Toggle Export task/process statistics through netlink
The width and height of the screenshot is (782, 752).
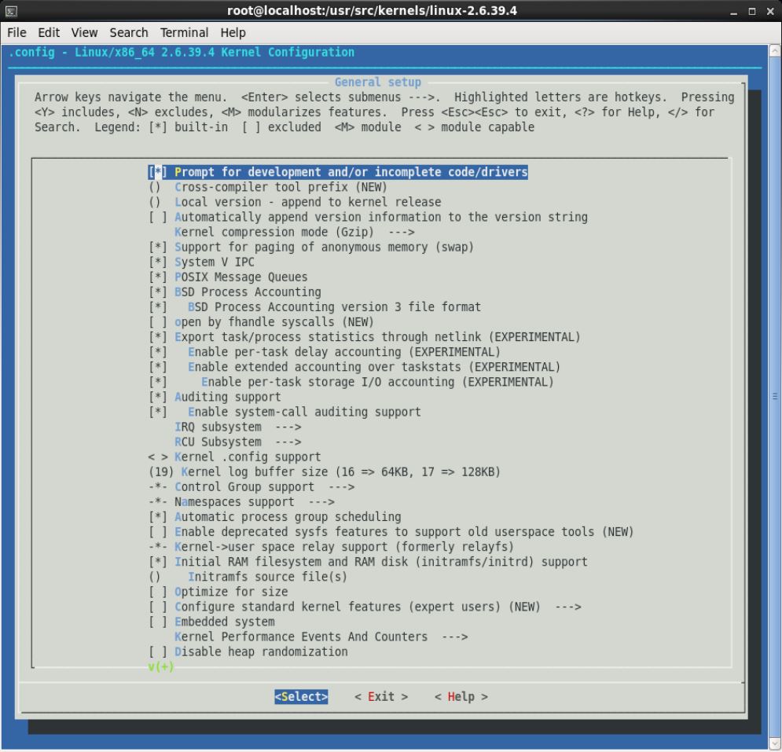[x=365, y=336]
